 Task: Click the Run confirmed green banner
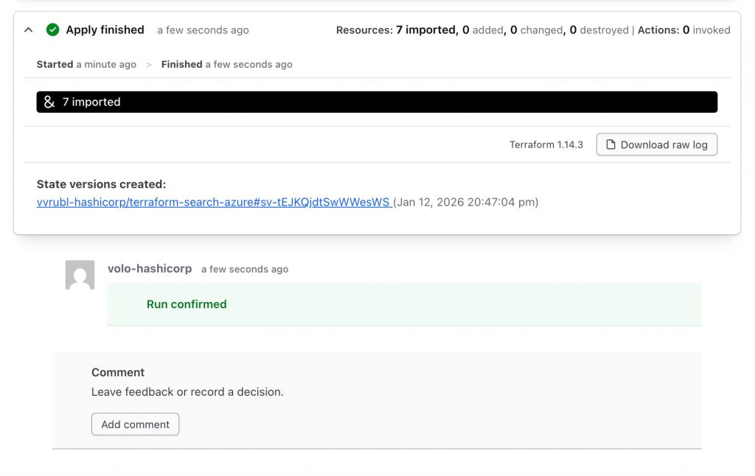pyautogui.click(x=404, y=304)
